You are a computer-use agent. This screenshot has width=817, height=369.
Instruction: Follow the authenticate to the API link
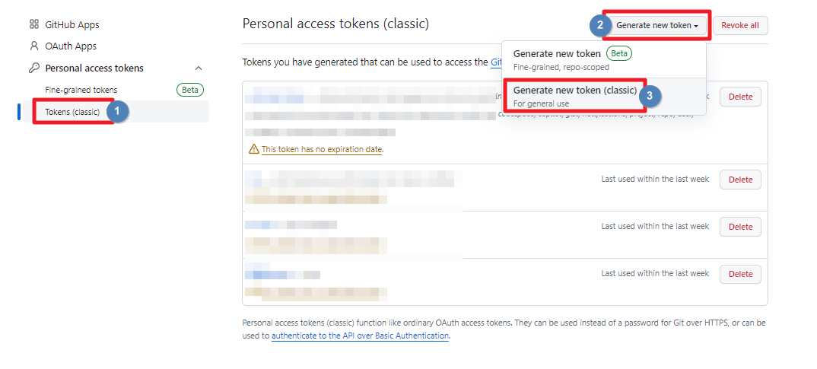tap(360, 336)
